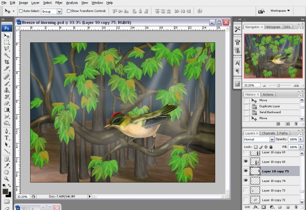Show Layer 10 copy 73 visibility box
The height and width of the screenshot is (210, 306).
pyautogui.click(x=246, y=190)
